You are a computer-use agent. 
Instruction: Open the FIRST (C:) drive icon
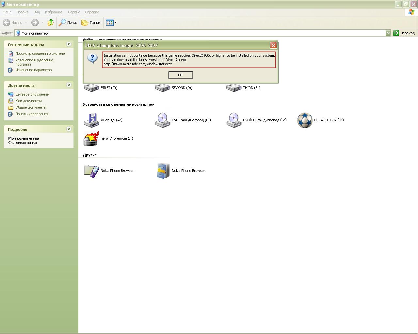pos(91,87)
